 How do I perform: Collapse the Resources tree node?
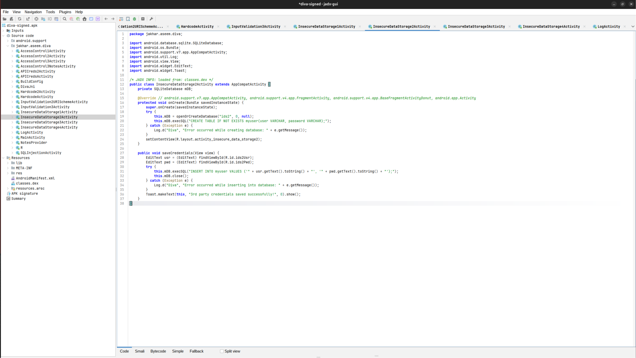pos(3,158)
